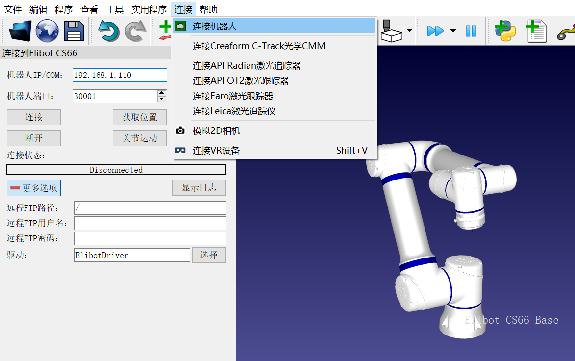Redo the last action
The height and width of the screenshot is (361, 575).
pyautogui.click(x=136, y=31)
